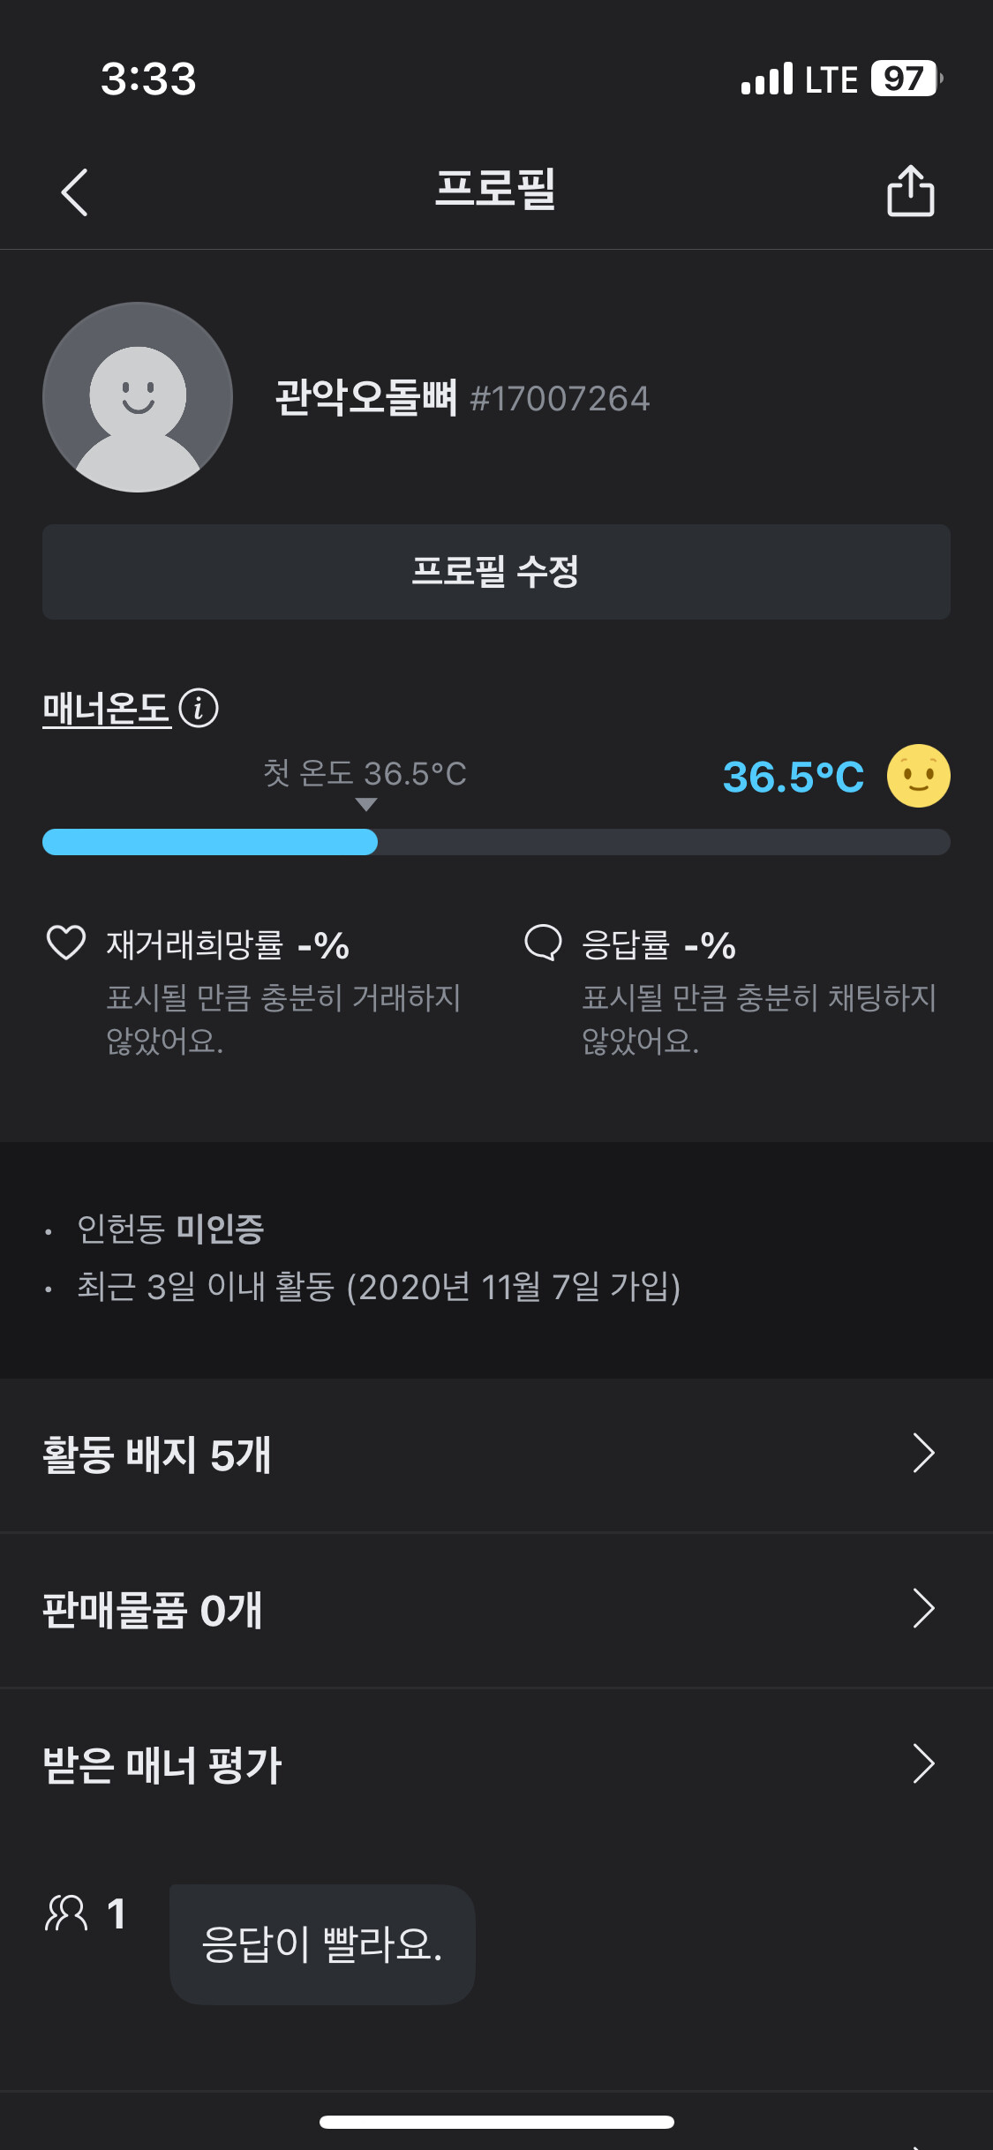The height and width of the screenshot is (2150, 993).
Task: Tap the chat bubble icon beside 응답률
Action: pos(543,943)
